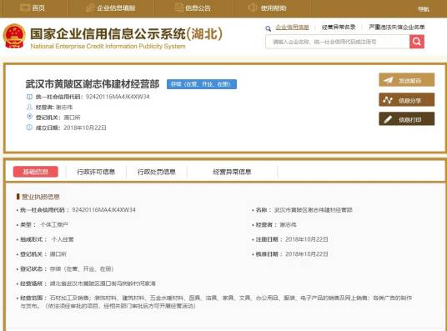447x331 pixels.
Task: Click the 发送报告 button
Action: tap(406, 80)
